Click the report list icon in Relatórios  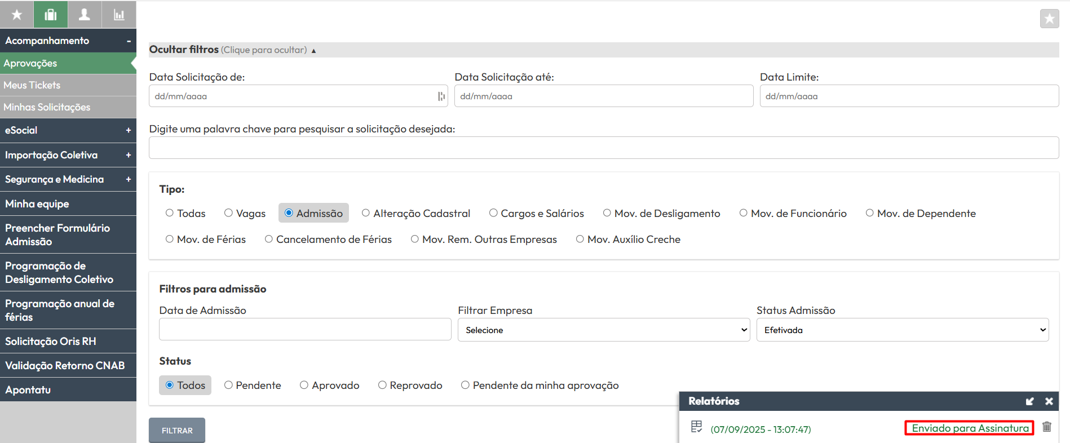click(697, 427)
